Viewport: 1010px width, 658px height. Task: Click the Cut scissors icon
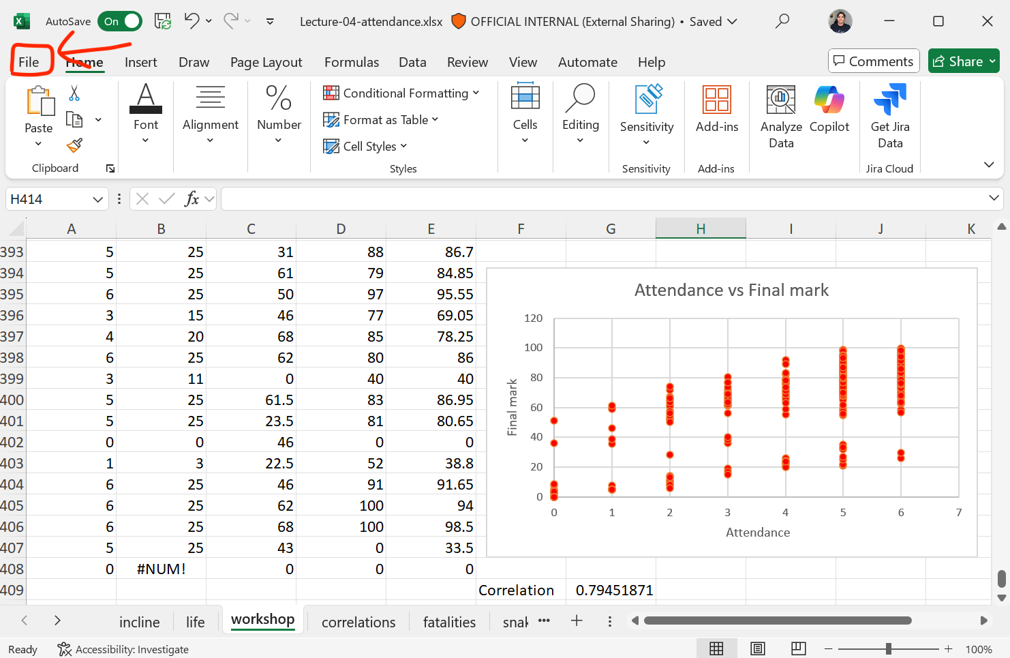click(74, 93)
